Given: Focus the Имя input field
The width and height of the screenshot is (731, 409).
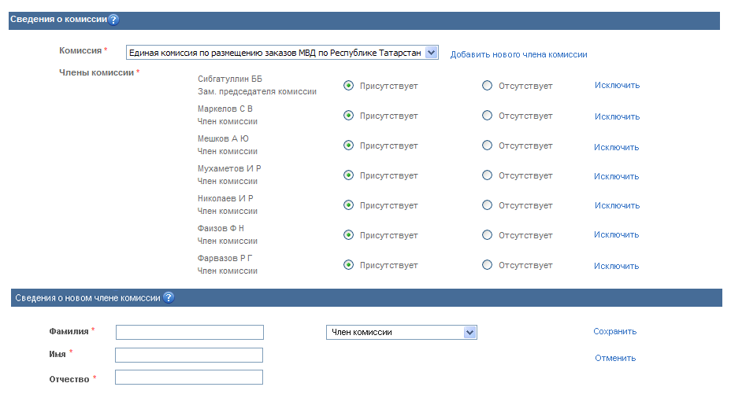Looking at the screenshot, I should pos(189,355).
